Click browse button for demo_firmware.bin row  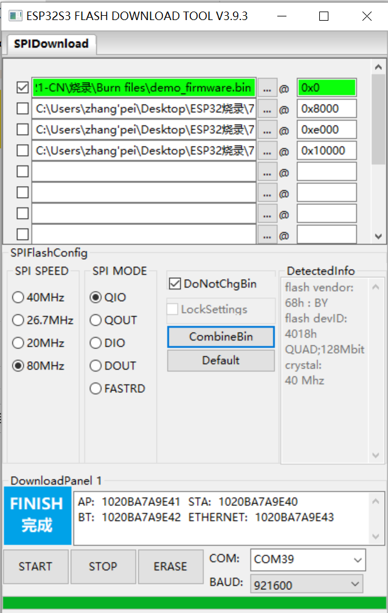click(x=266, y=88)
